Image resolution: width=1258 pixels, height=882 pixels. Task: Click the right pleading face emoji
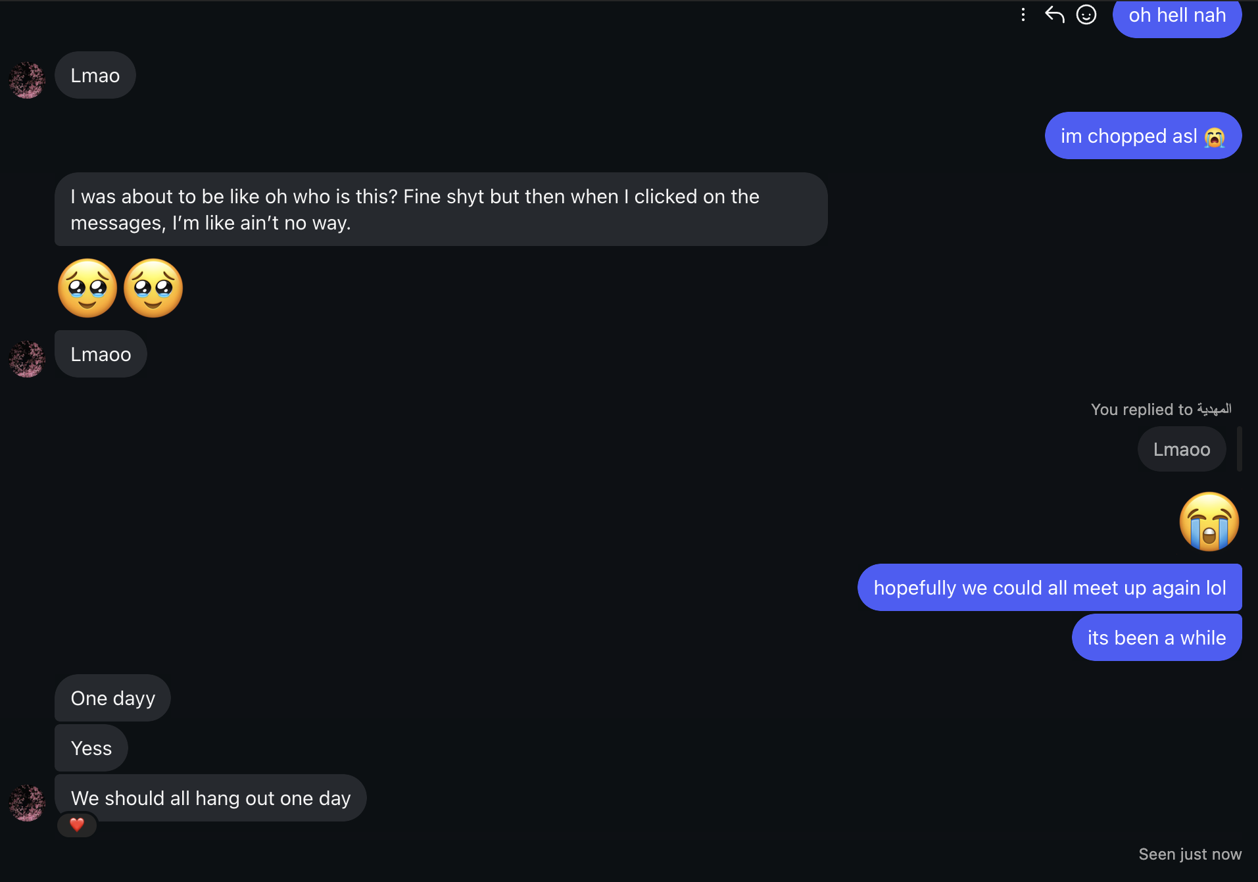(x=153, y=288)
